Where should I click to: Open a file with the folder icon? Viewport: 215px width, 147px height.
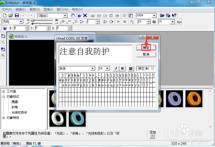pyautogui.click(x=11, y=15)
